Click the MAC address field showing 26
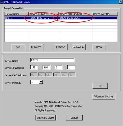 (x=57, y=75)
